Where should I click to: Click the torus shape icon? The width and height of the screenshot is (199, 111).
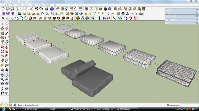(x=59, y=18)
